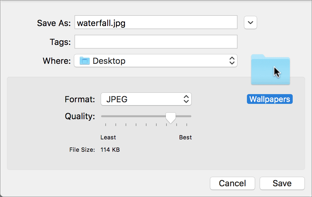
Task: Click the up-down arrows in Where popup
Action: coord(232,61)
